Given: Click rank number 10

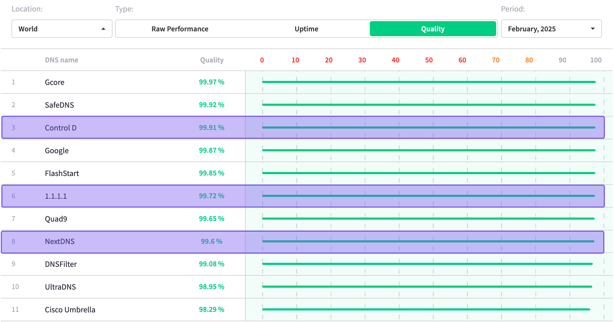Looking at the screenshot, I should click(x=15, y=287).
